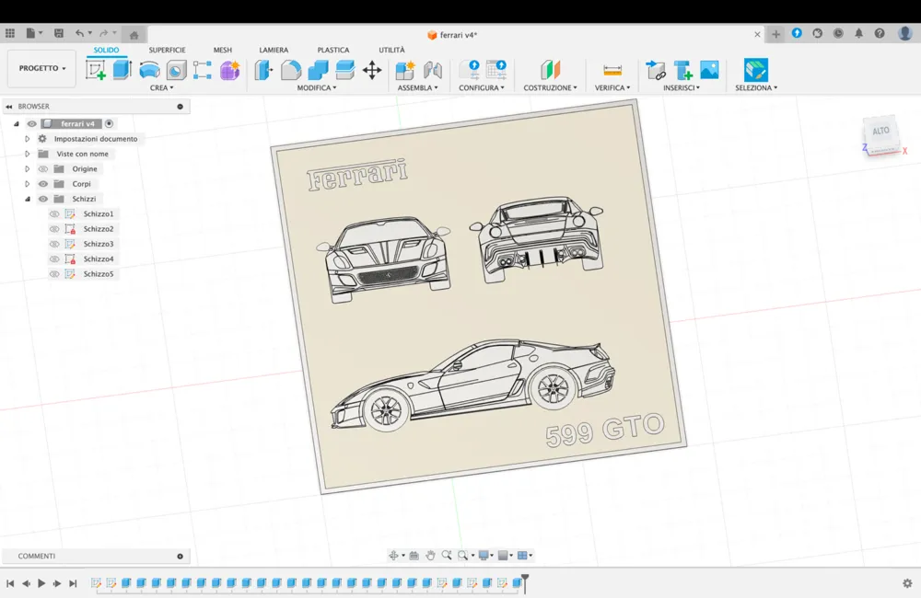The image size is (921, 598).
Task: Select the SOLIDO tab
Action: (x=106, y=50)
